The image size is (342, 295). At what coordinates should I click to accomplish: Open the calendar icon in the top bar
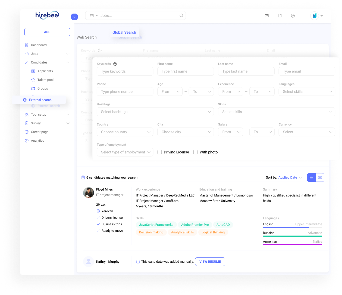pyautogui.click(x=280, y=15)
